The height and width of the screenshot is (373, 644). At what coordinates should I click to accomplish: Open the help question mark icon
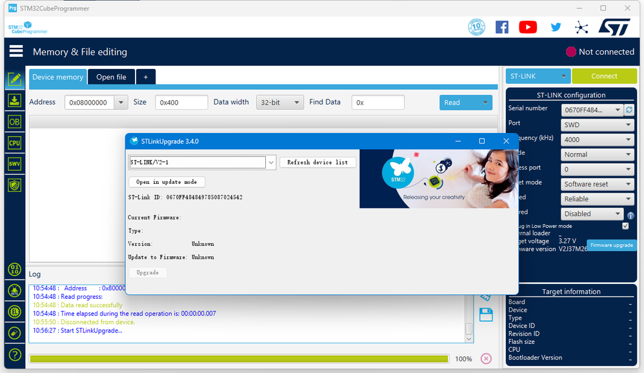(x=15, y=354)
